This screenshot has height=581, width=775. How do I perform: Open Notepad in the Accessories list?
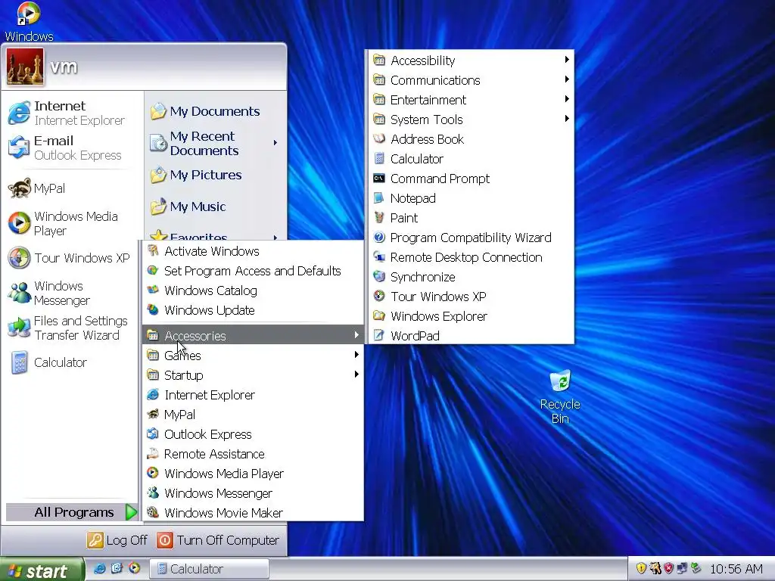tap(471, 199)
